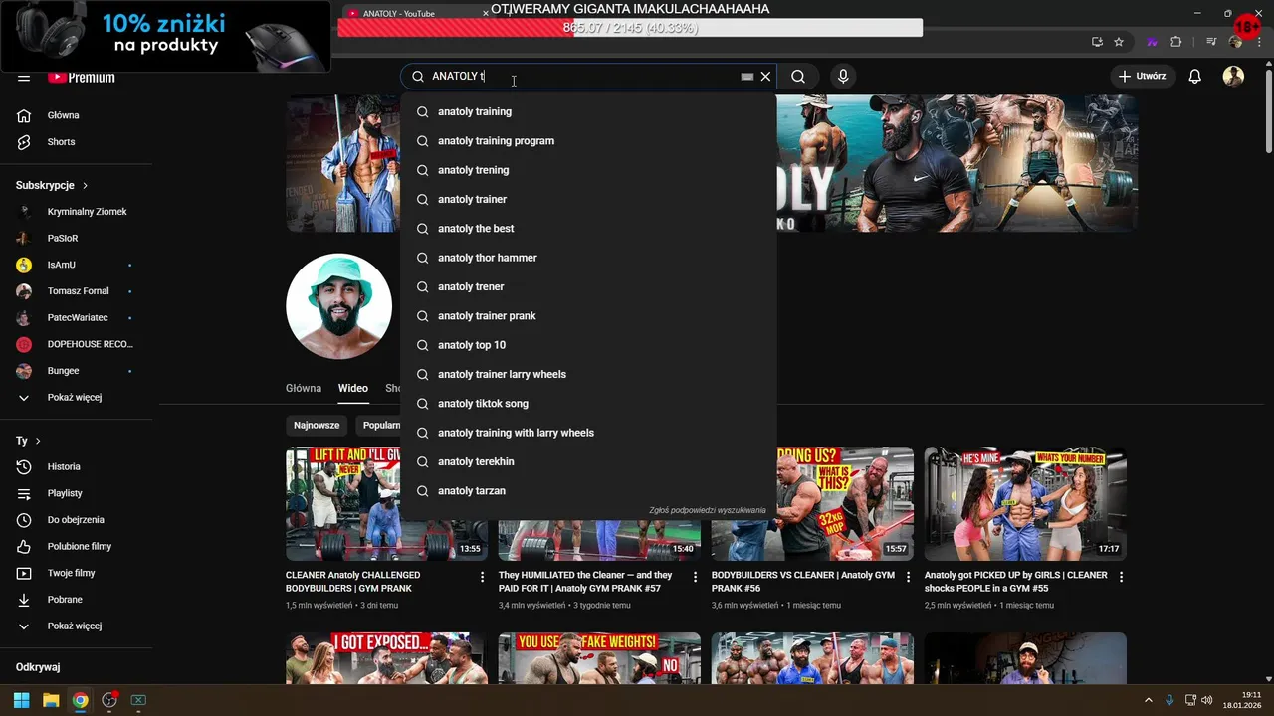Open Shorts in the sidebar

(78, 142)
